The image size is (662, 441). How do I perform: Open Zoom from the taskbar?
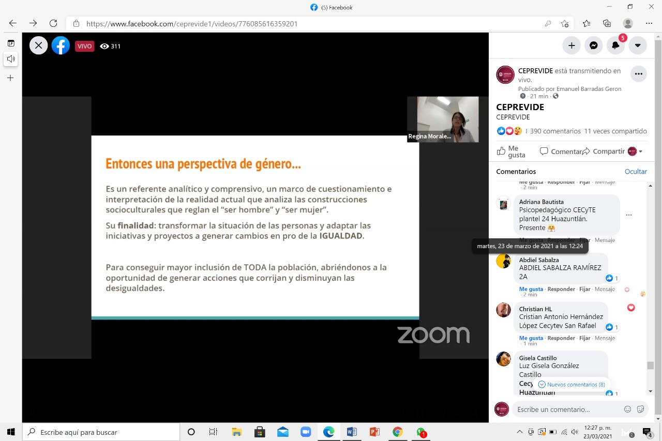[x=305, y=432]
